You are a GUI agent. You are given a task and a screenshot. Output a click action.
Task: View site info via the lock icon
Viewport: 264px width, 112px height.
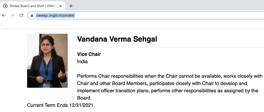point(32,15)
